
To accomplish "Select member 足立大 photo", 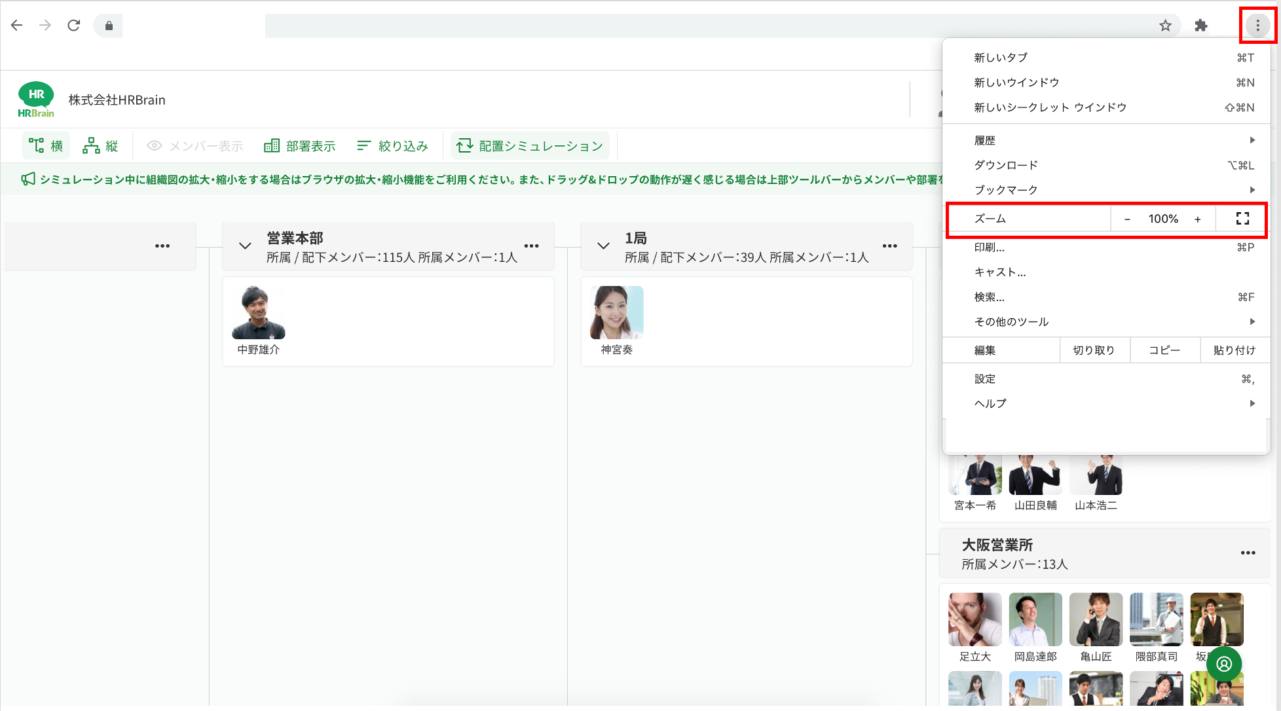I will 975,619.
